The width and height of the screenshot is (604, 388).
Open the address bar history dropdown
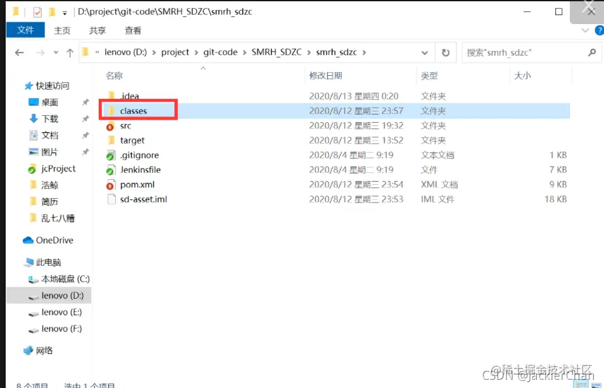[x=424, y=53]
